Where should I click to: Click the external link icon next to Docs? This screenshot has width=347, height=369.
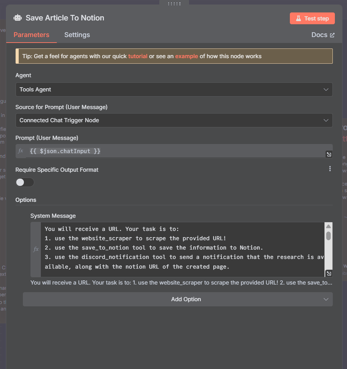(x=332, y=35)
